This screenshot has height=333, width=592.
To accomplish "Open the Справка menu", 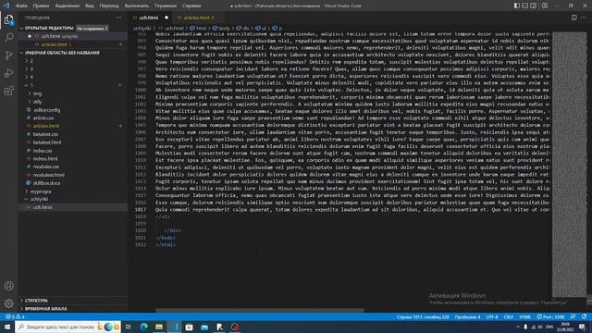I will coord(191,6).
